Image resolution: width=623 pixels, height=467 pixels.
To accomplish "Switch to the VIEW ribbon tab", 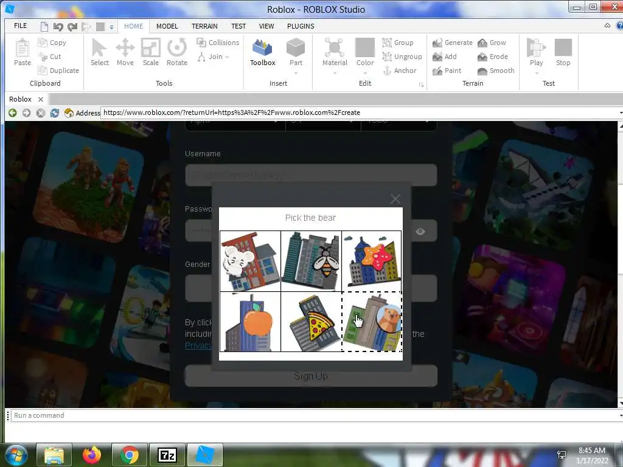I will pyautogui.click(x=266, y=26).
